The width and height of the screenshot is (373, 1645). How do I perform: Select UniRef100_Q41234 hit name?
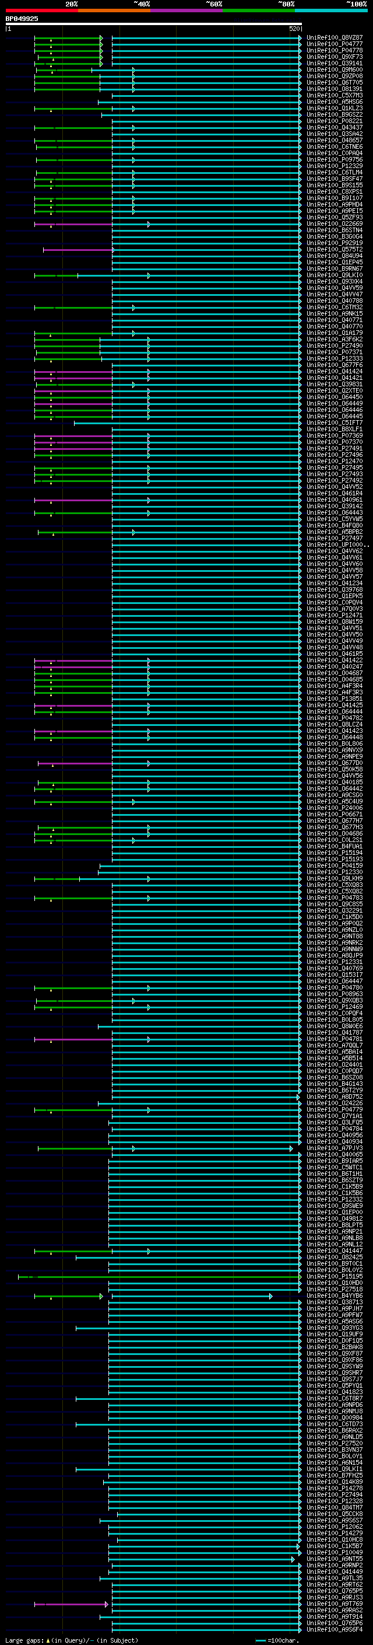[x=335, y=583]
